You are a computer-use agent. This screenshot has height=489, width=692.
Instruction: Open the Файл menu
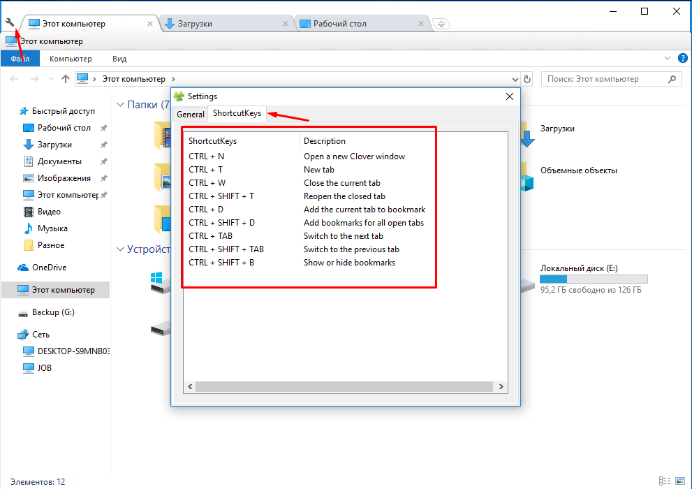point(20,59)
